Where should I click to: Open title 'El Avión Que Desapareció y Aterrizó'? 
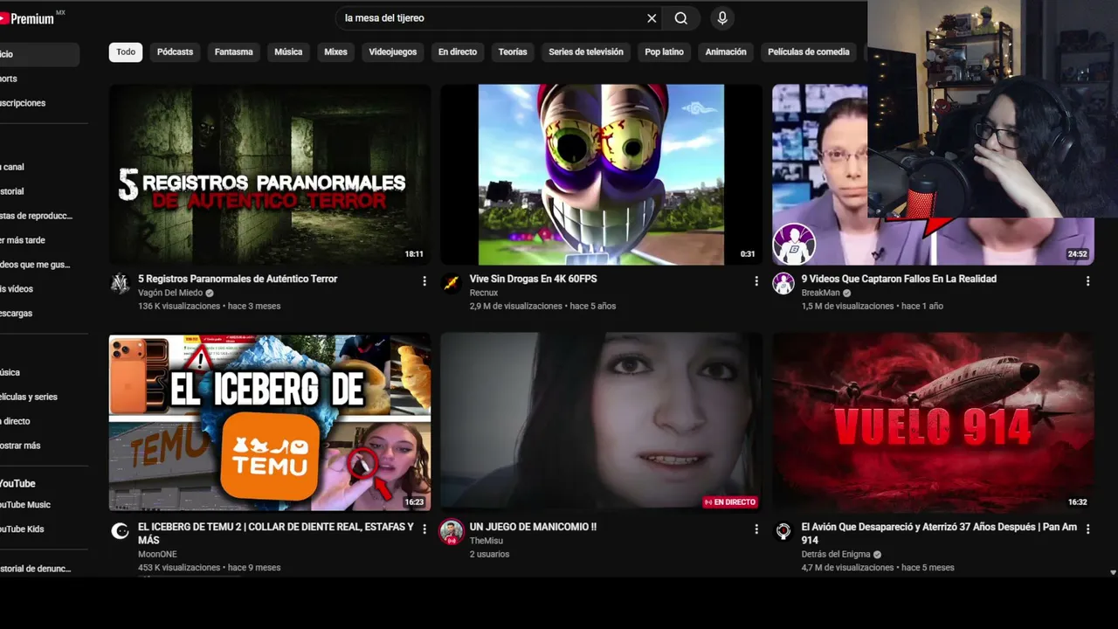pyautogui.click(x=939, y=533)
